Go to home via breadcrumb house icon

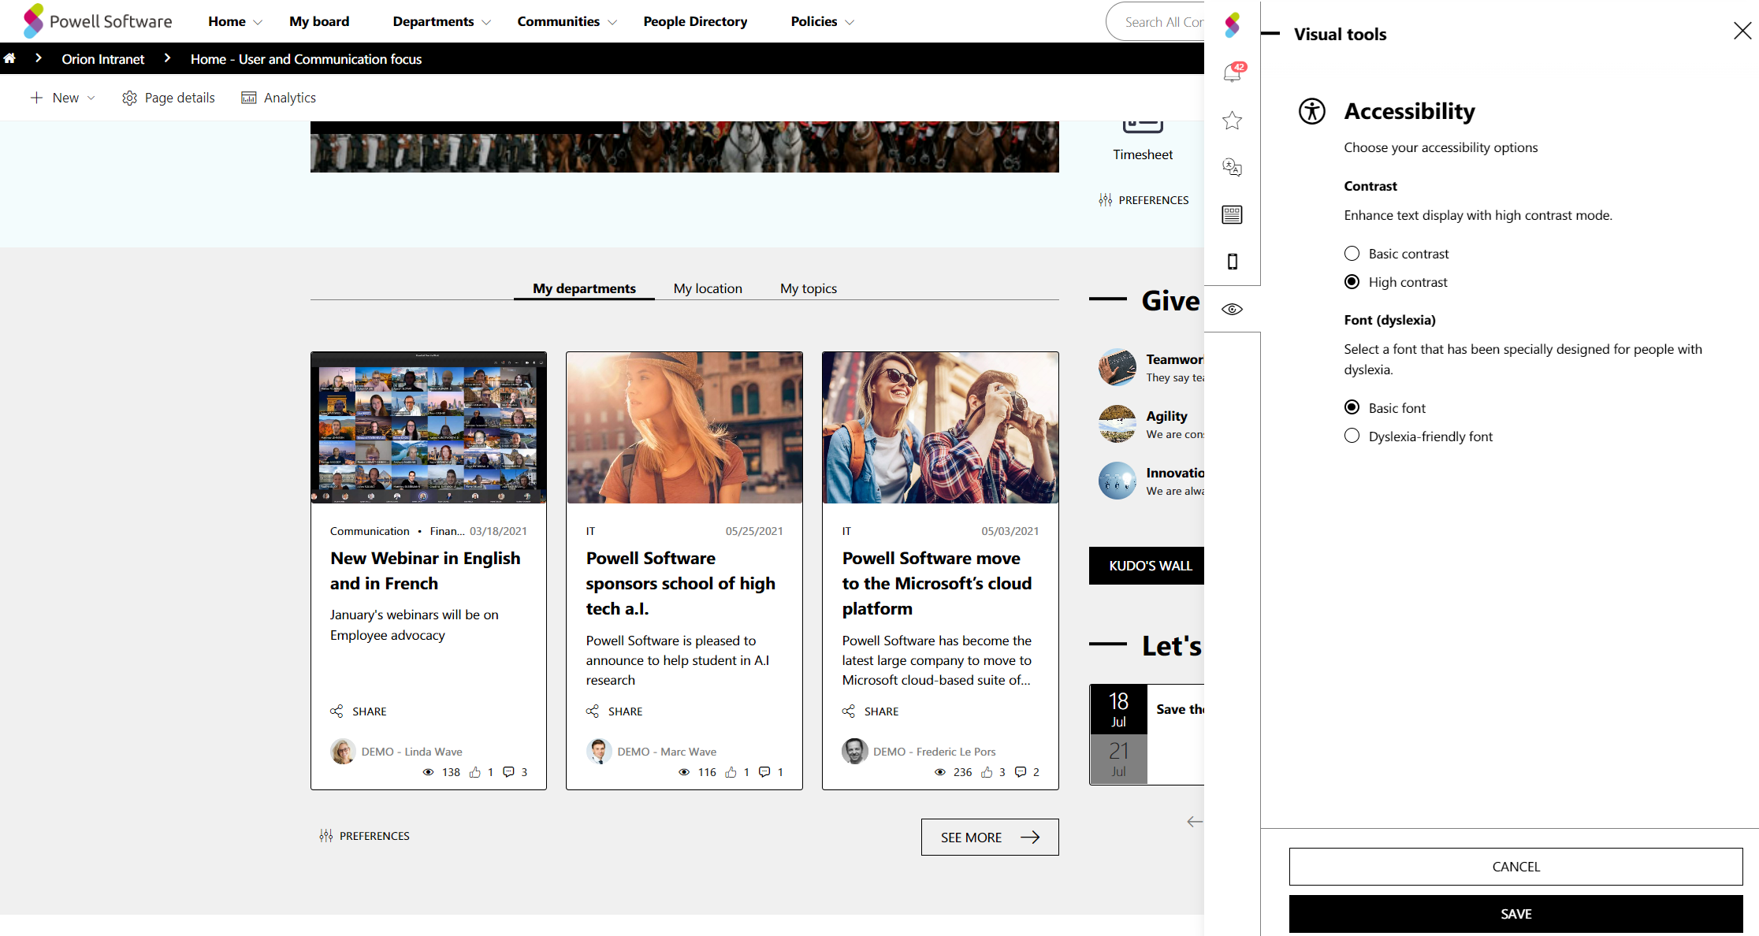(9, 58)
